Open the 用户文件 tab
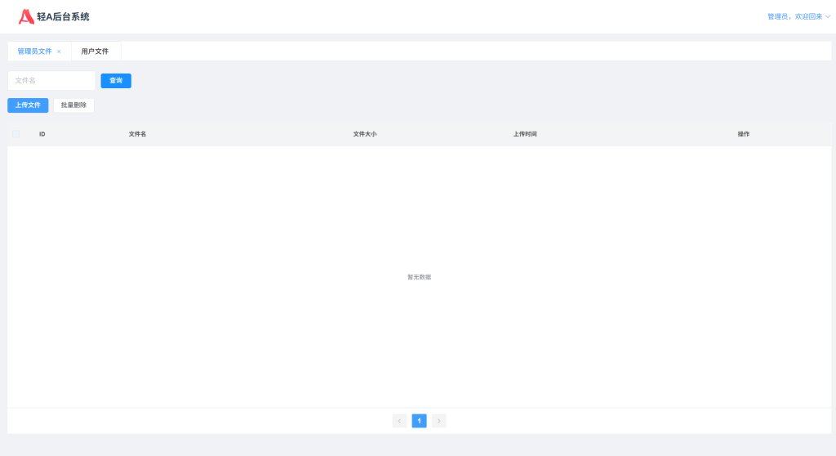Viewport: 836px width, 456px height. [95, 51]
